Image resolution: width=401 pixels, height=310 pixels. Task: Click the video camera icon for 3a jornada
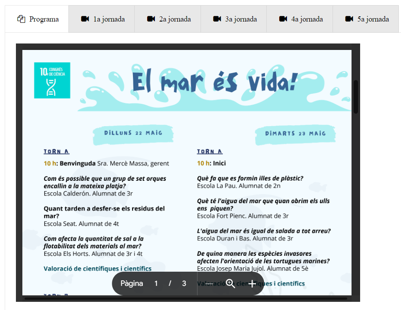(217, 19)
